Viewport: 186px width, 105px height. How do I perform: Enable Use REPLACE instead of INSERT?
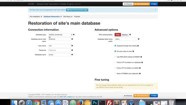[115, 57]
